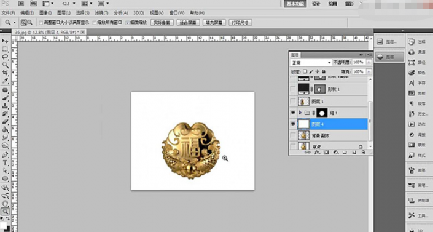Open the 文件(F) menu
The width and height of the screenshot is (433, 232).
[8, 13]
